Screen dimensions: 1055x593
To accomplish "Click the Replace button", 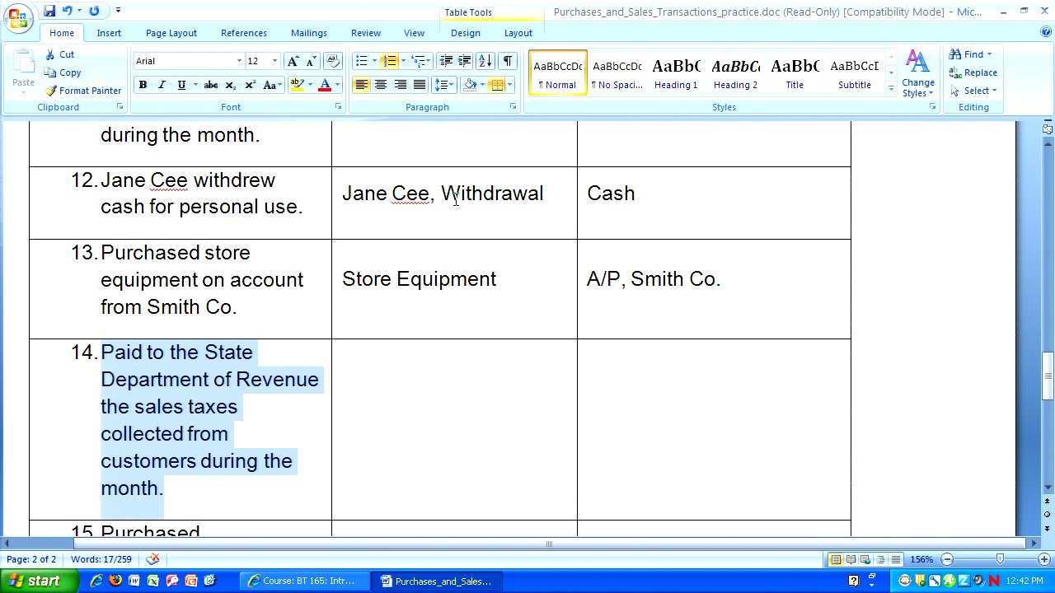I will (973, 72).
